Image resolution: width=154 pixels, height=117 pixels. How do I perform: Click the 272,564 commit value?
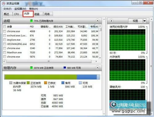(x=58, y=52)
